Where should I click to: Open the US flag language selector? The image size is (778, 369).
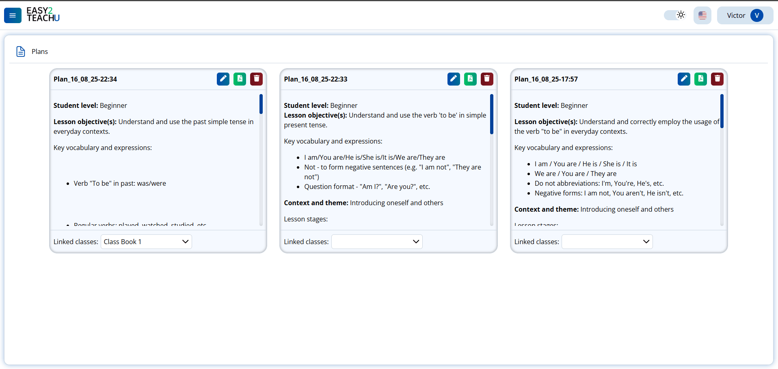702,15
